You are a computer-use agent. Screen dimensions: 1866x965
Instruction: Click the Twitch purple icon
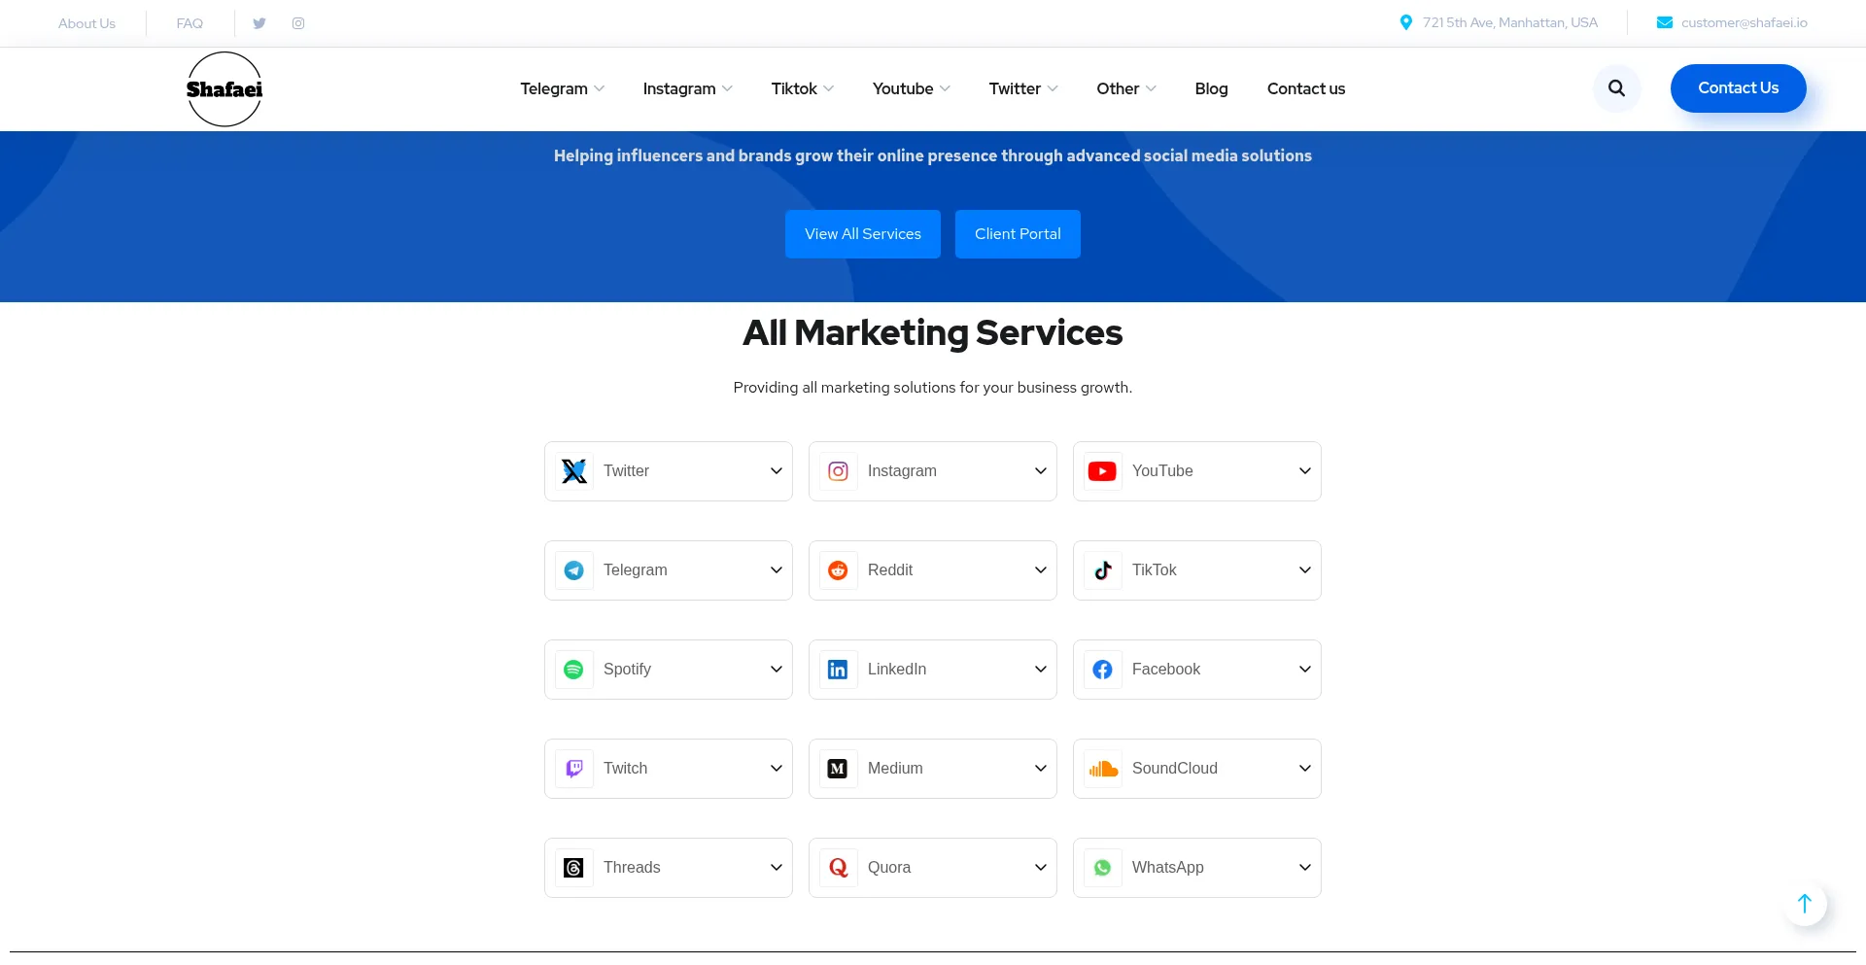point(574,769)
